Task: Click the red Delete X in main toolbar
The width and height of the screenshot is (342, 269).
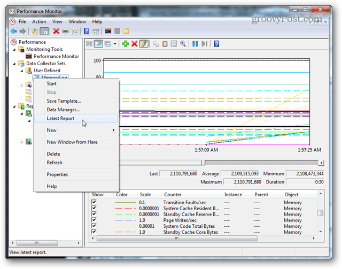Action: pos(56,31)
